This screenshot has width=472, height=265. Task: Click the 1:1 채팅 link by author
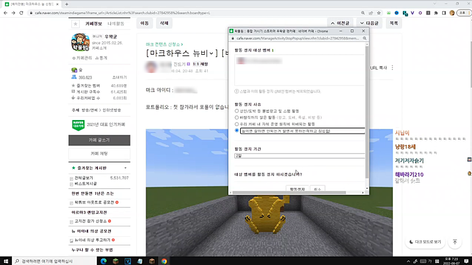(200, 64)
